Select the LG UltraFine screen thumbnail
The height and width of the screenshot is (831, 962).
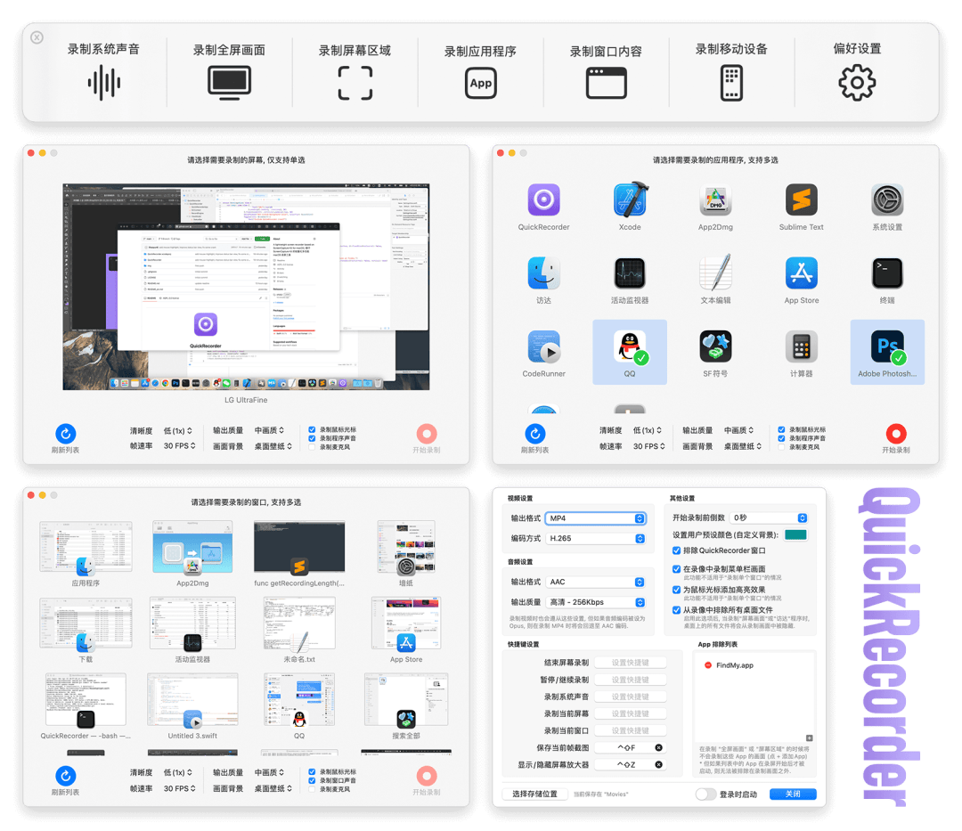pyautogui.click(x=246, y=287)
